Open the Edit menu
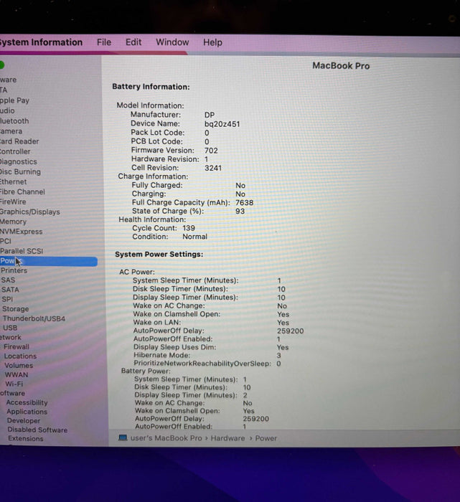Viewport: 460px width, 502px height. [x=133, y=42]
